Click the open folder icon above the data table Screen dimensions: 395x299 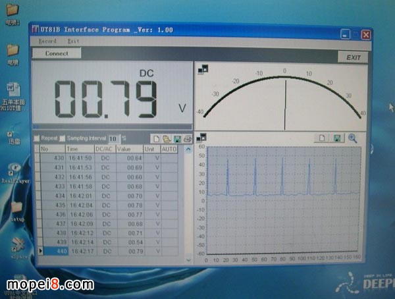coord(167,139)
